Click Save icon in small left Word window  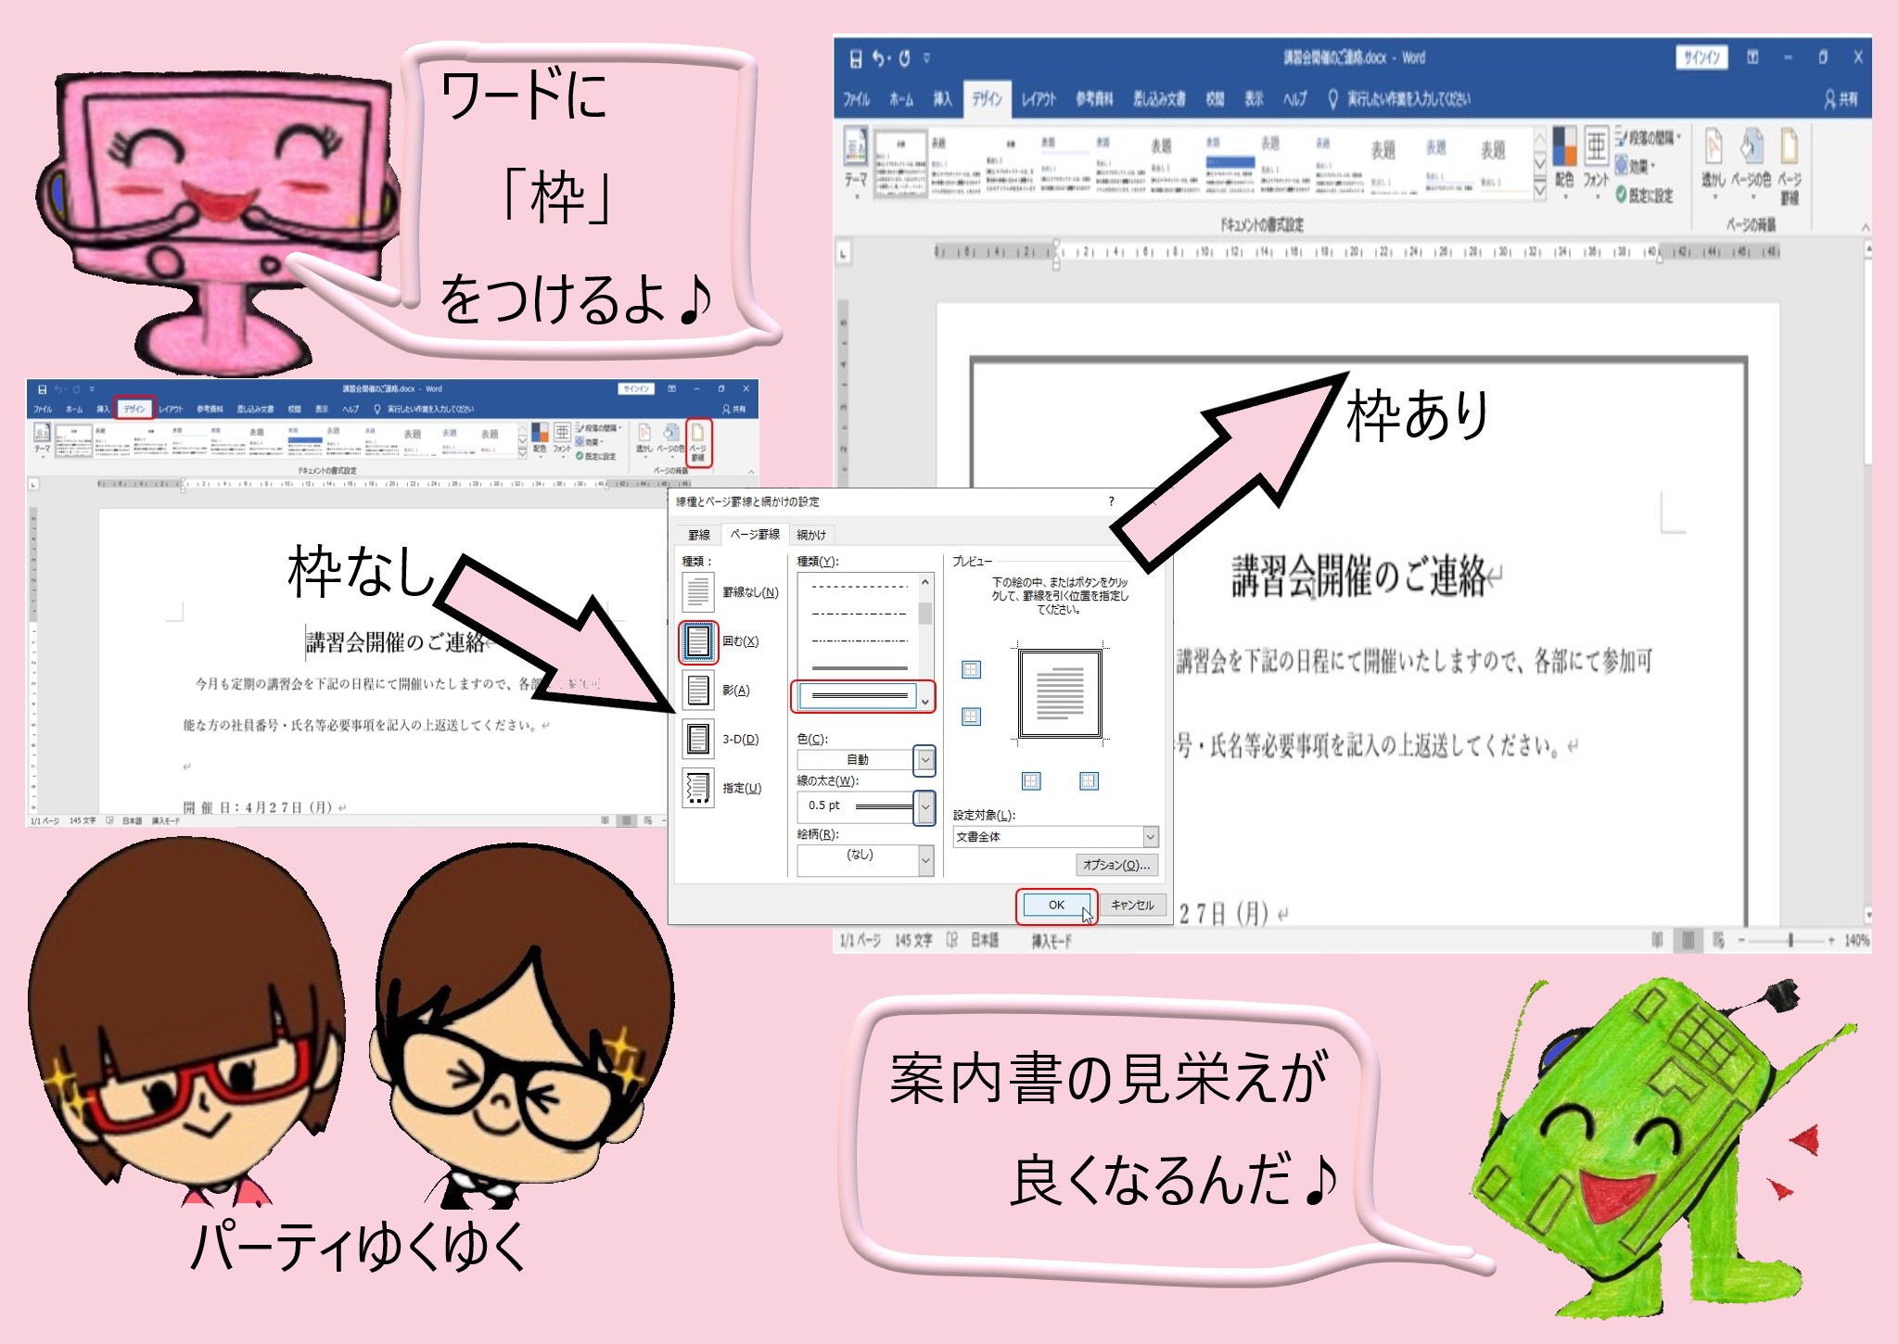(42, 389)
